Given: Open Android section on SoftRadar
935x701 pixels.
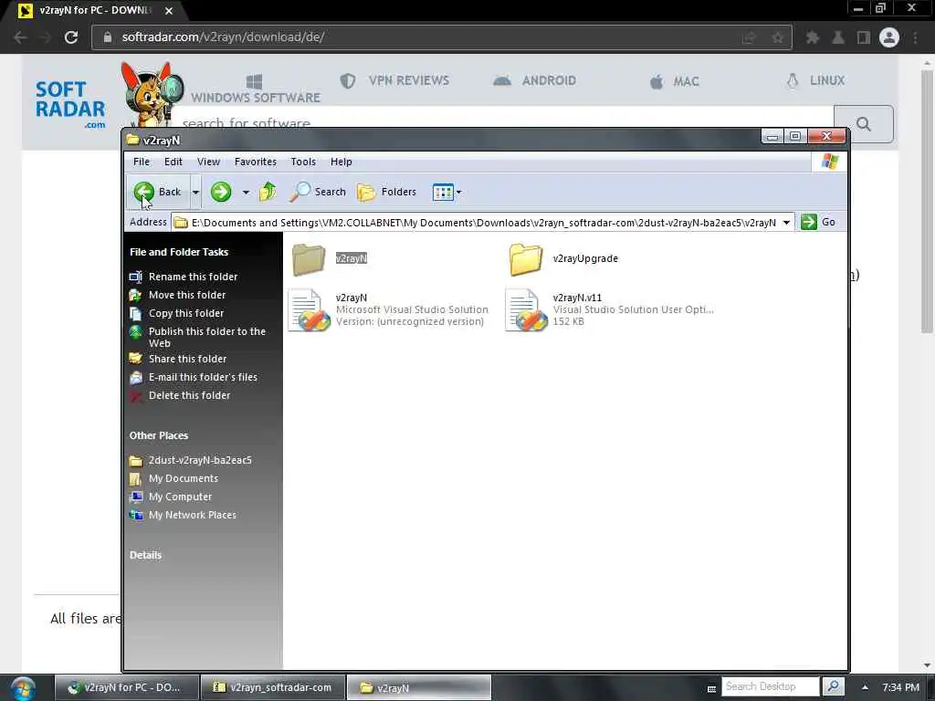Looking at the screenshot, I should tap(535, 80).
